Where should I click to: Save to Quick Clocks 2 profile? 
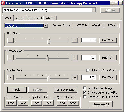coord(48,103)
